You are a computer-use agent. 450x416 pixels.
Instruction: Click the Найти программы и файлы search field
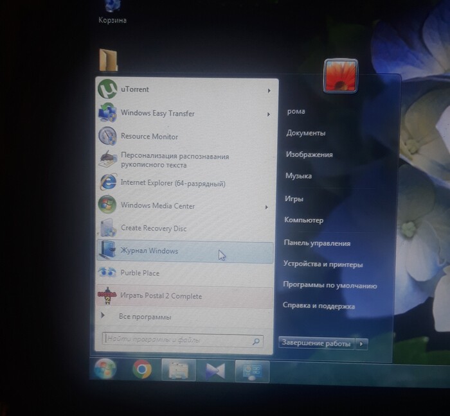[183, 340]
